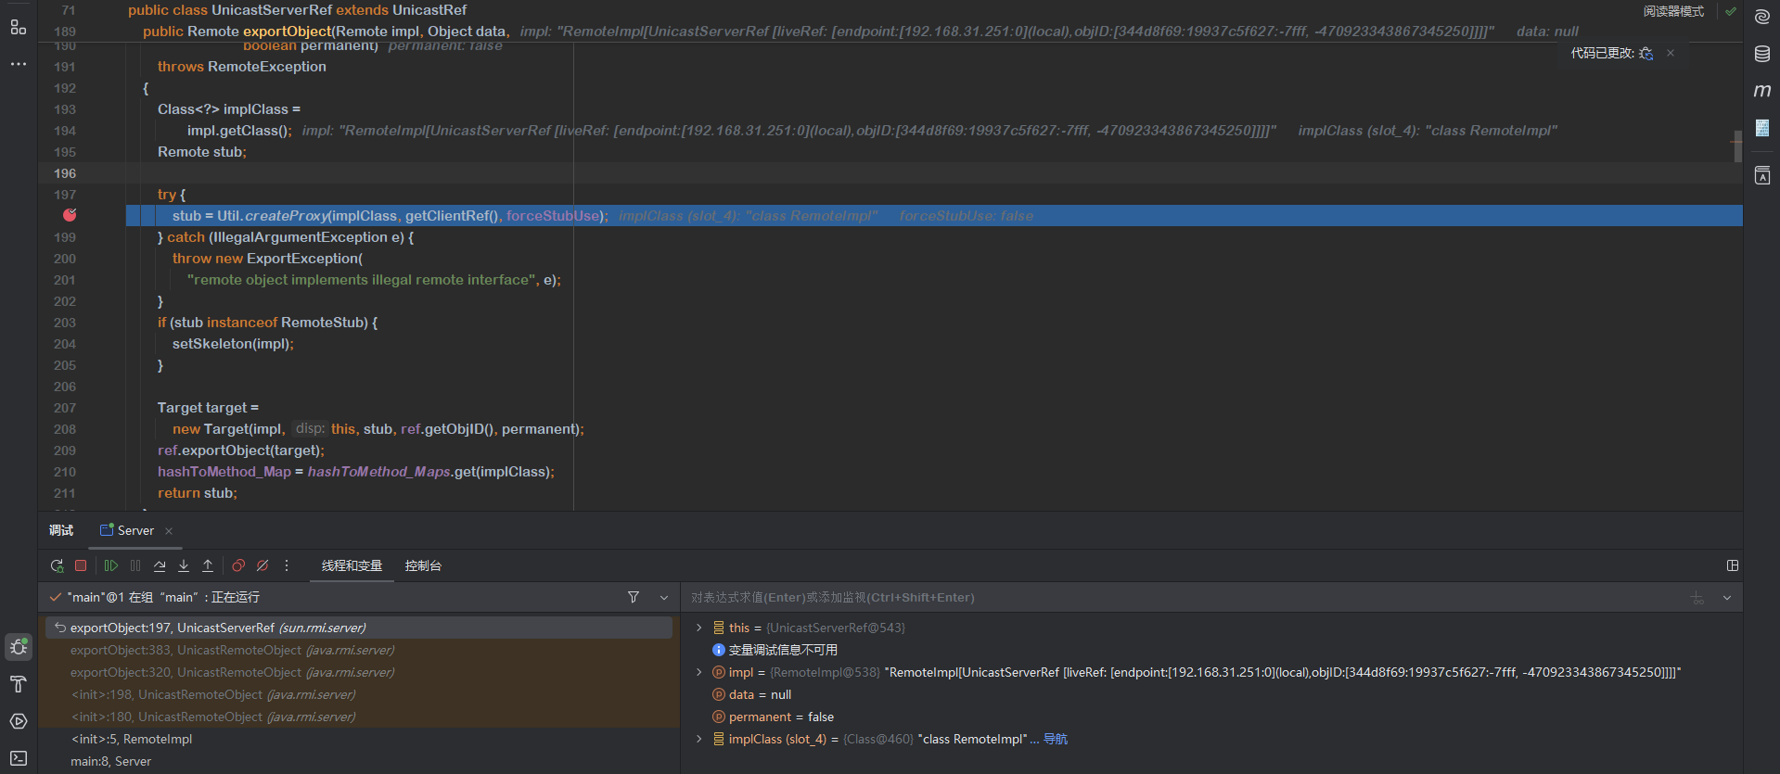Open the Database tool window
This screenshot has width=1780, height=774.
(1761, 54)
